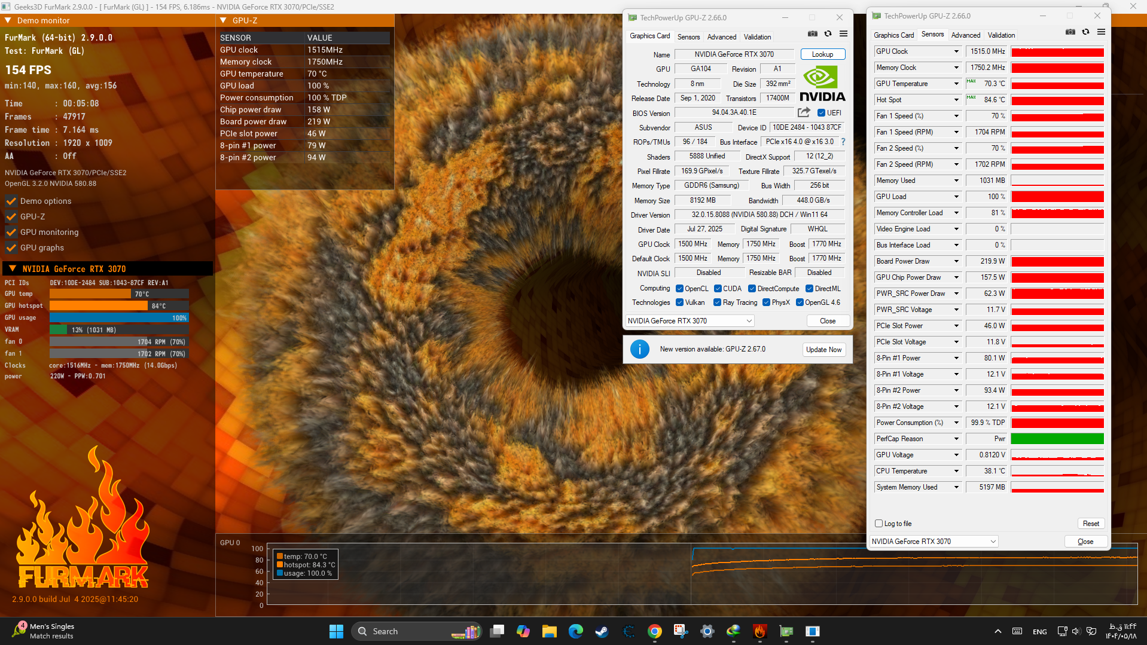Switch to Advanced tab in left GPU-Z window
Screen dimensions: 1147x645
722,37
